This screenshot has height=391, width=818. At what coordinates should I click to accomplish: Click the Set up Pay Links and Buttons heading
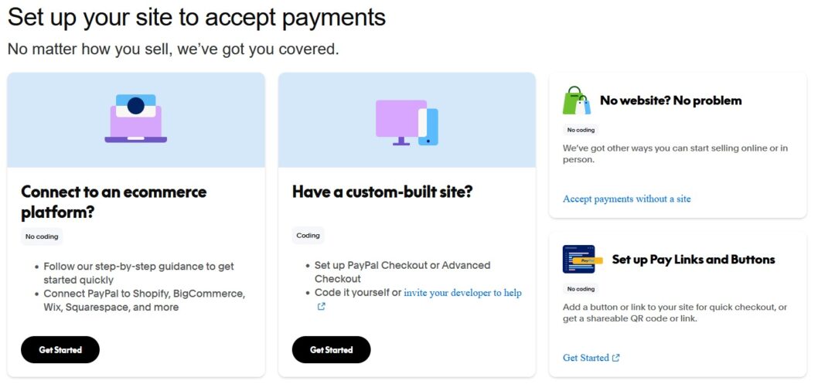[x=693, y=260]
